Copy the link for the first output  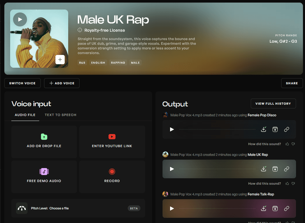point(287,129)
